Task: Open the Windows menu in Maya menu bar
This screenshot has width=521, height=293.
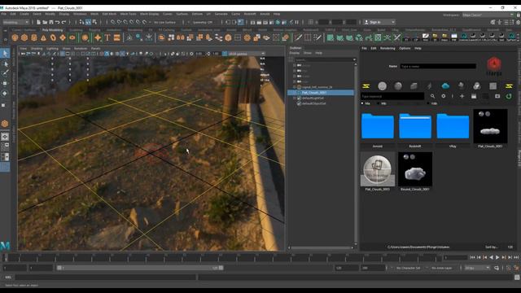Action: click(80, 14)
